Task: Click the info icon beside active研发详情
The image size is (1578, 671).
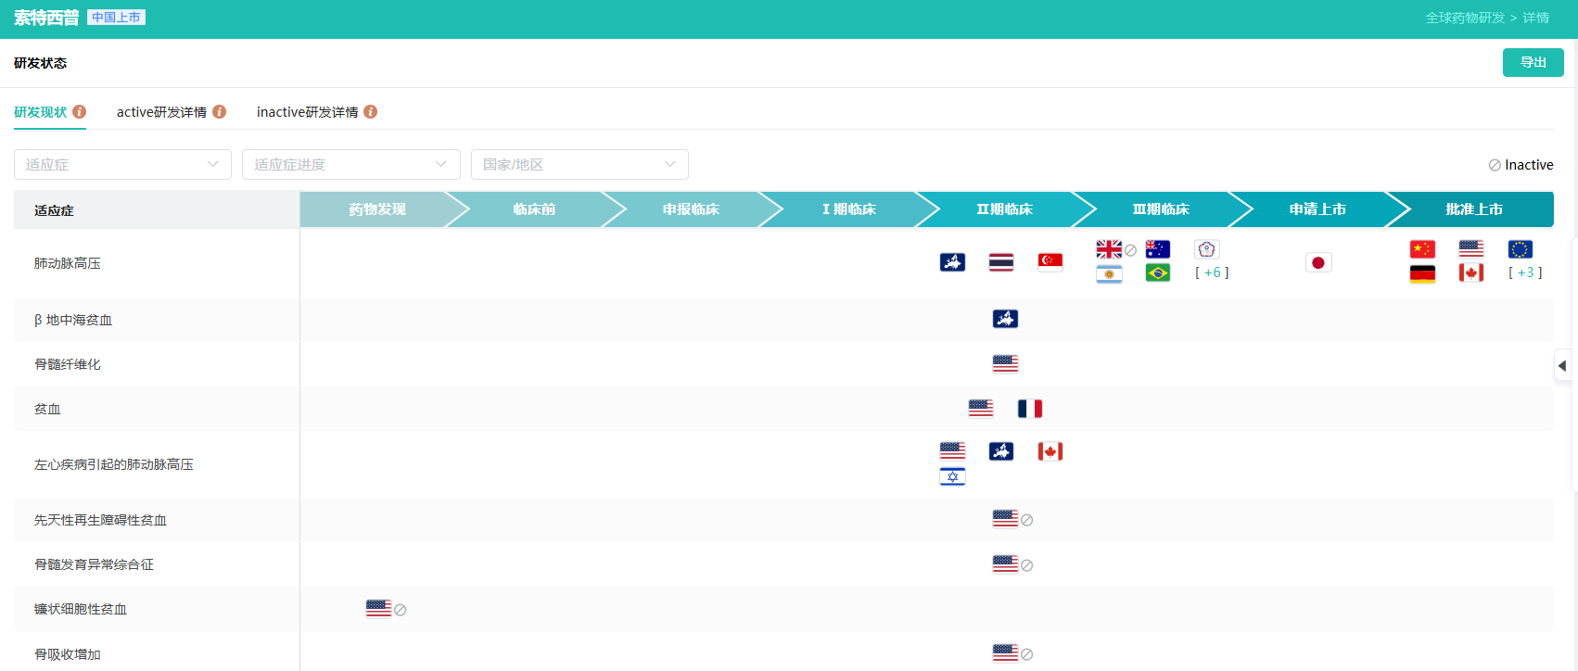Action: pos(220,112)
